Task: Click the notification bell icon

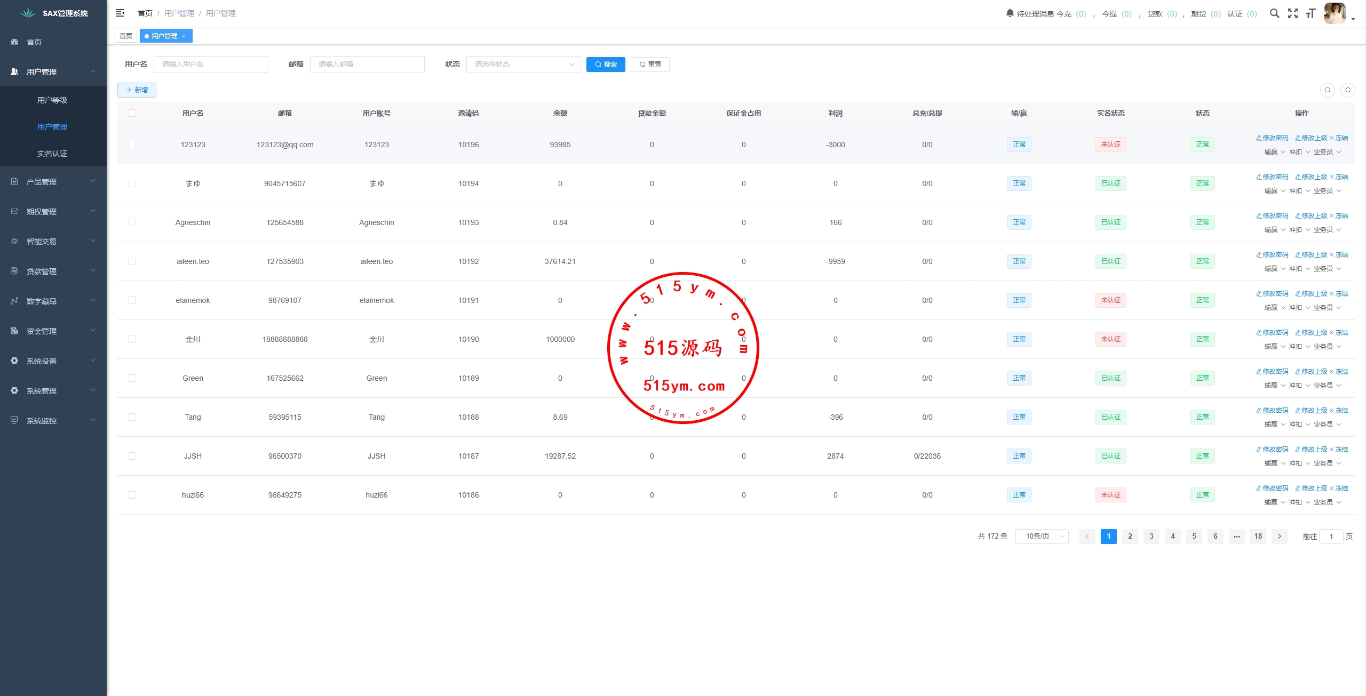Action: coord(1010,13)
